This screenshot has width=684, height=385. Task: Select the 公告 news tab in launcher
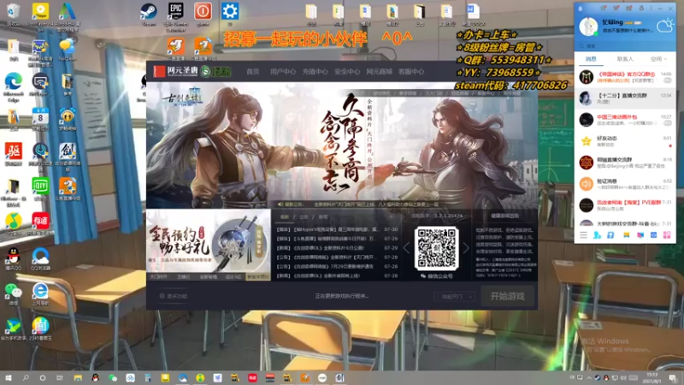pos(304,217)
